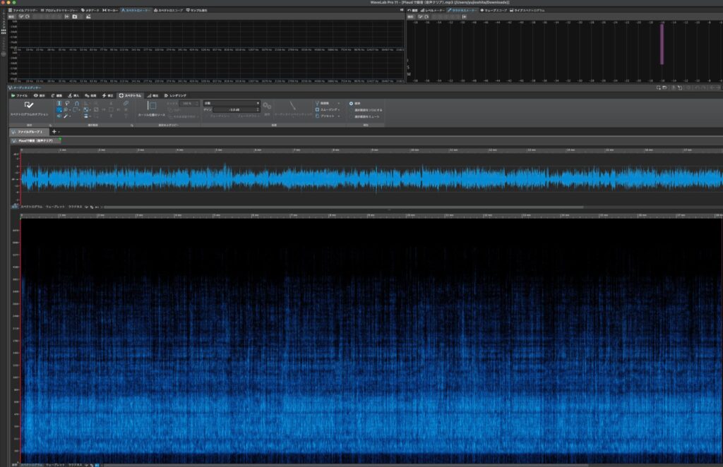Screen dimensions: 723x467
Task: Select the ラウドネスメーター tab
Action: point(462,10)
